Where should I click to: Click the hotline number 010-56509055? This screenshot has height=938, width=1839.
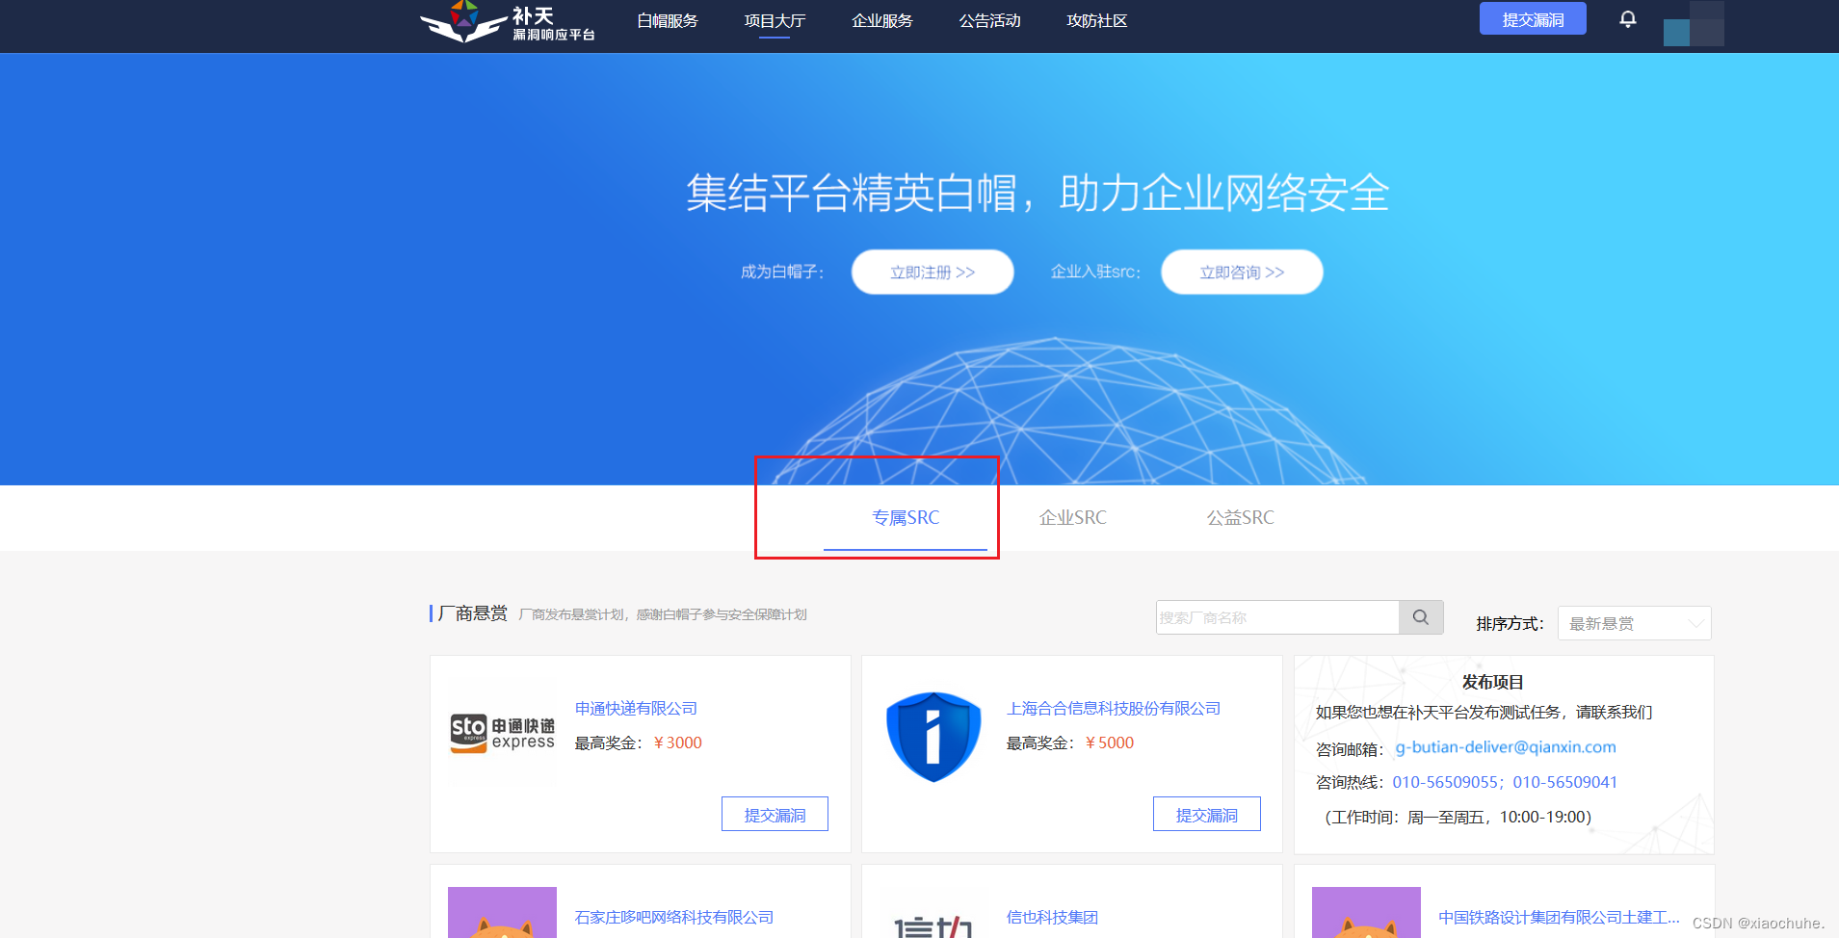click(x=1445, y=782)
